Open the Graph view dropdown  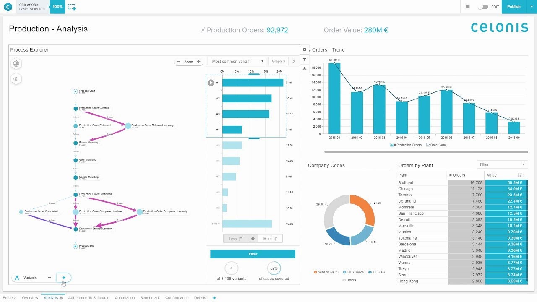tap(278, 61)
